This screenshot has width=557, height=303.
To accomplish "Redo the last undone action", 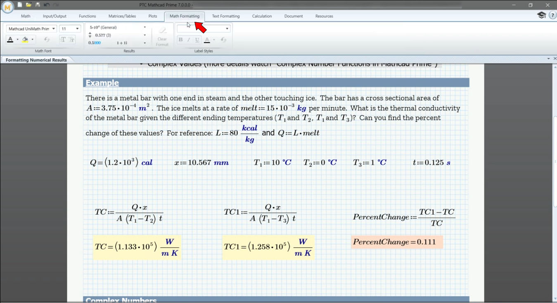I will 56,5.
